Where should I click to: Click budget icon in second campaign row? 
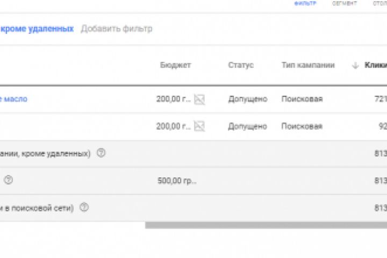pos(199,126)
